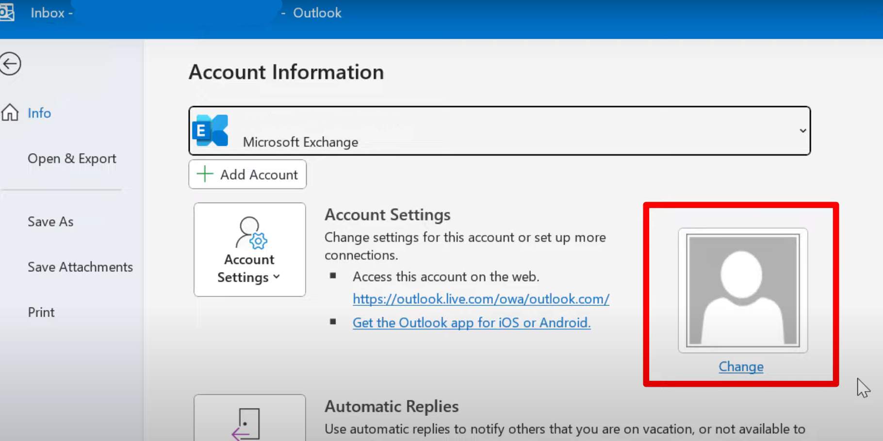Viewport: 883px width, 441px height.
Task: Click the Add Account button
Action: pyautogui.click(x=247, y=174)
